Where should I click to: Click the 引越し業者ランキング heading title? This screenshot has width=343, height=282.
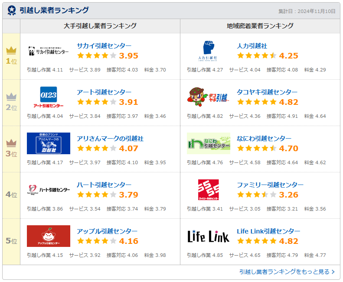[x=54, y=10]
